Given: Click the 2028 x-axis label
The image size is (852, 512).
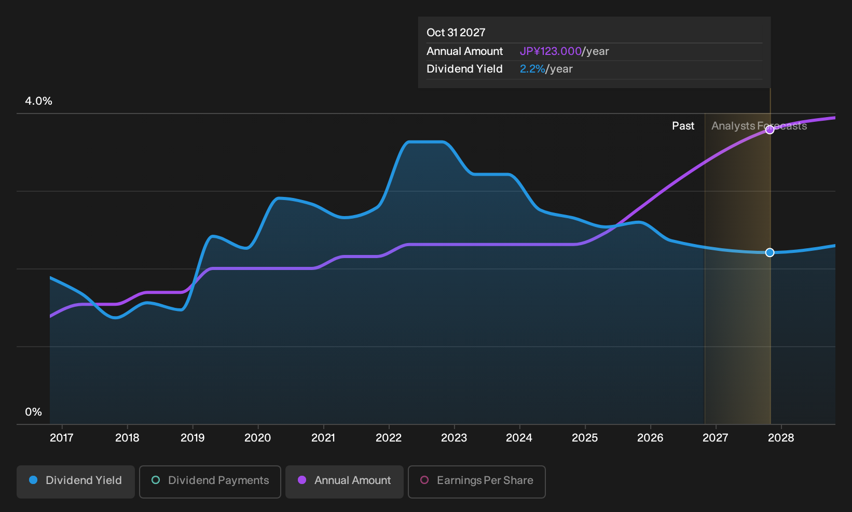Looking at the screenshot, I should tap(781, 438).
